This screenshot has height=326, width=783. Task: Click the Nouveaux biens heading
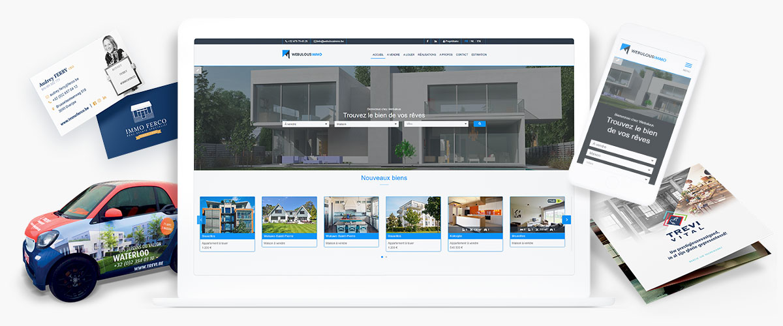tap(384, 177)
